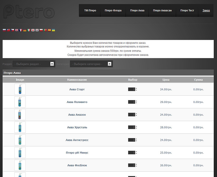Adjust quantity stepper for Аква Старт

coord(136,89)
